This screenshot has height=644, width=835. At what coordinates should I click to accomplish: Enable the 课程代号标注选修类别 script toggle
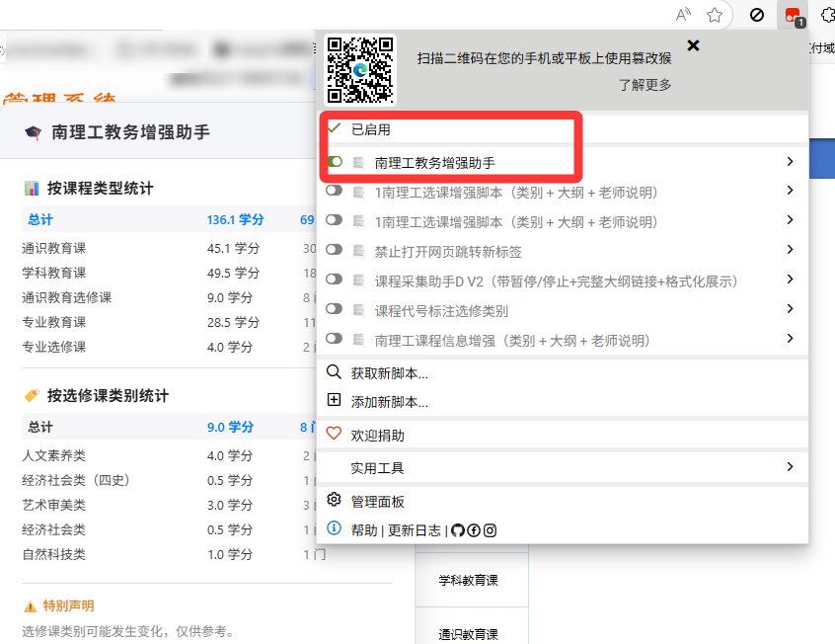pyautogui.click(x=335, y=310)
